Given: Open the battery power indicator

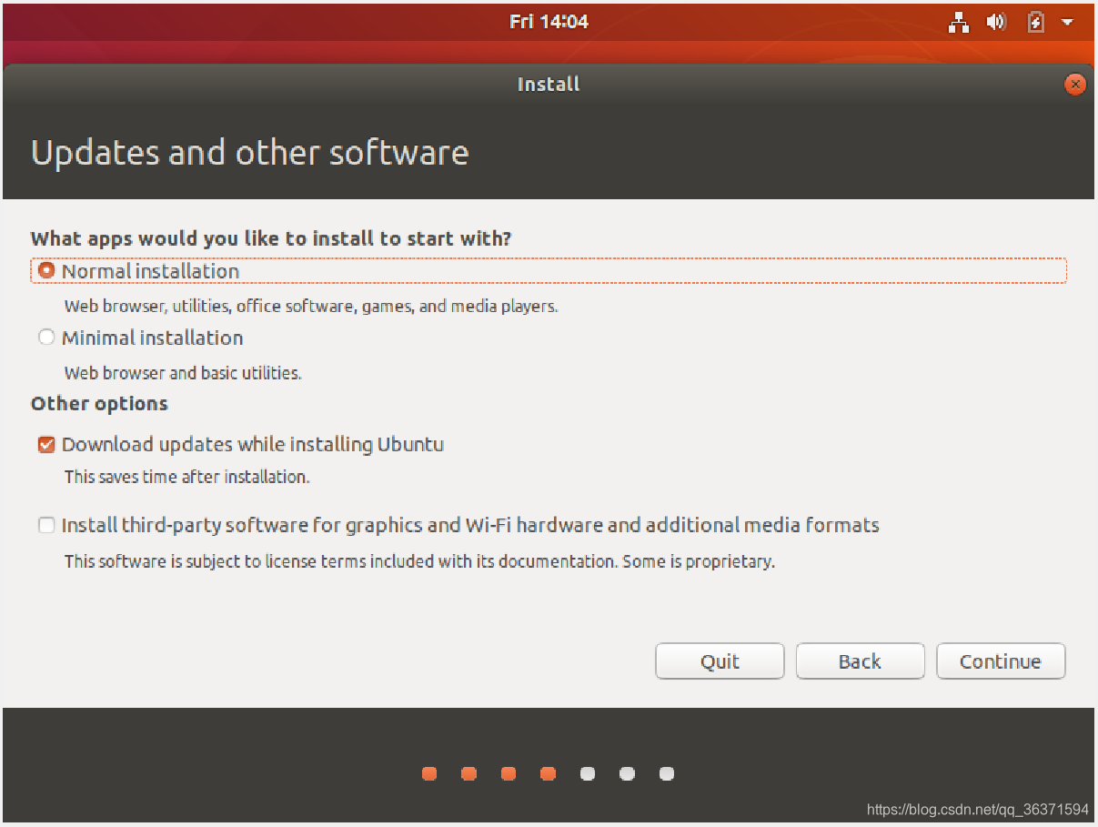Looking at the screenshot, I should pyautogui.click(x=1036, y=22).
